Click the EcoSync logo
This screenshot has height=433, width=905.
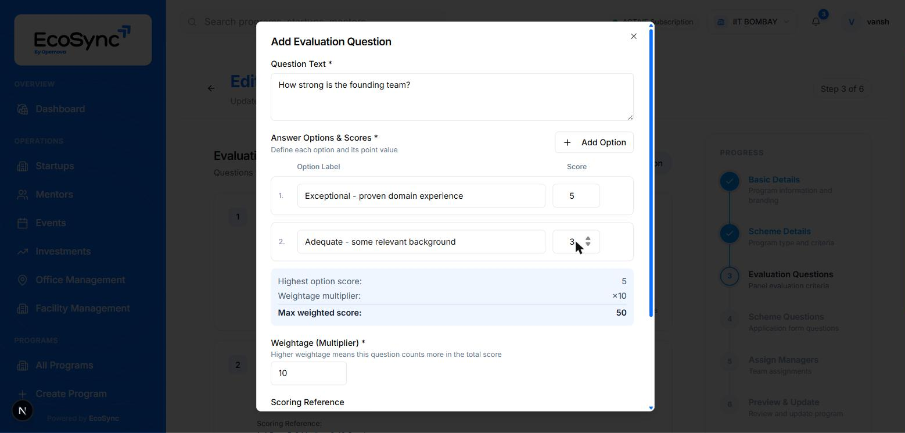tap(82, 40)
